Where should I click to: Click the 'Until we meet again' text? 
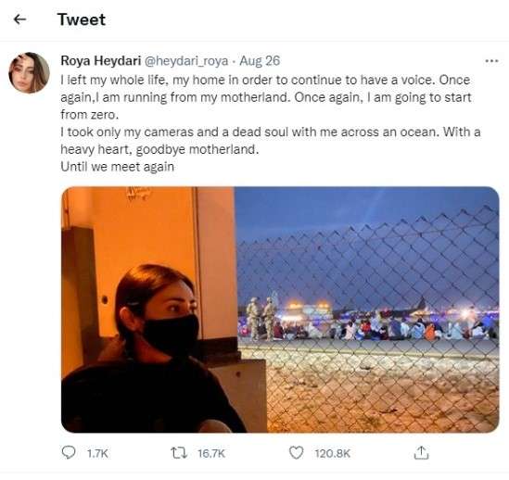[118, 167]
